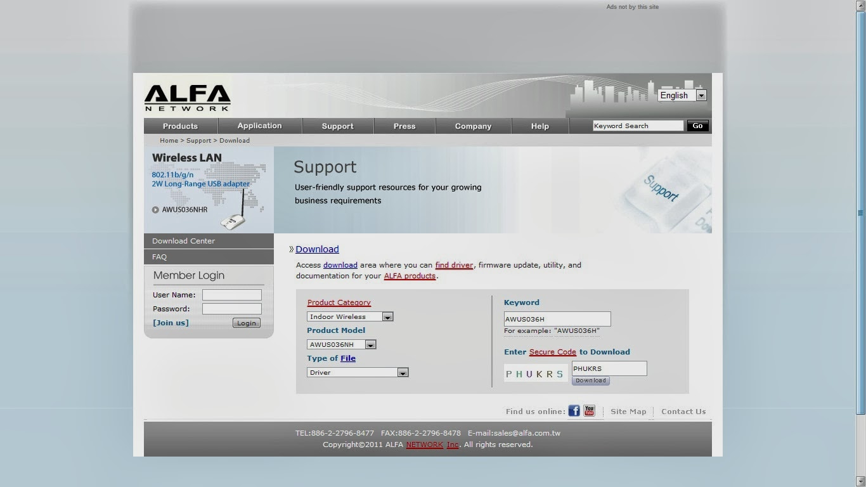
Task: Click the scrollbar down arrow
Action: click(860, 481)
